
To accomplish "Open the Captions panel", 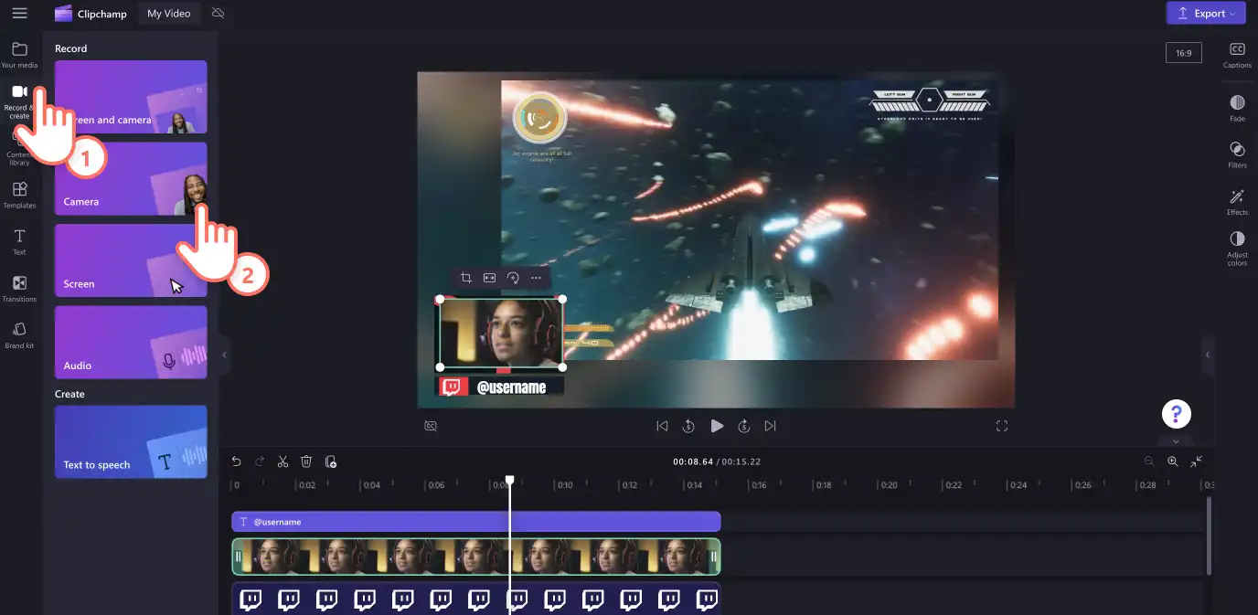I will coord(1237,55).
